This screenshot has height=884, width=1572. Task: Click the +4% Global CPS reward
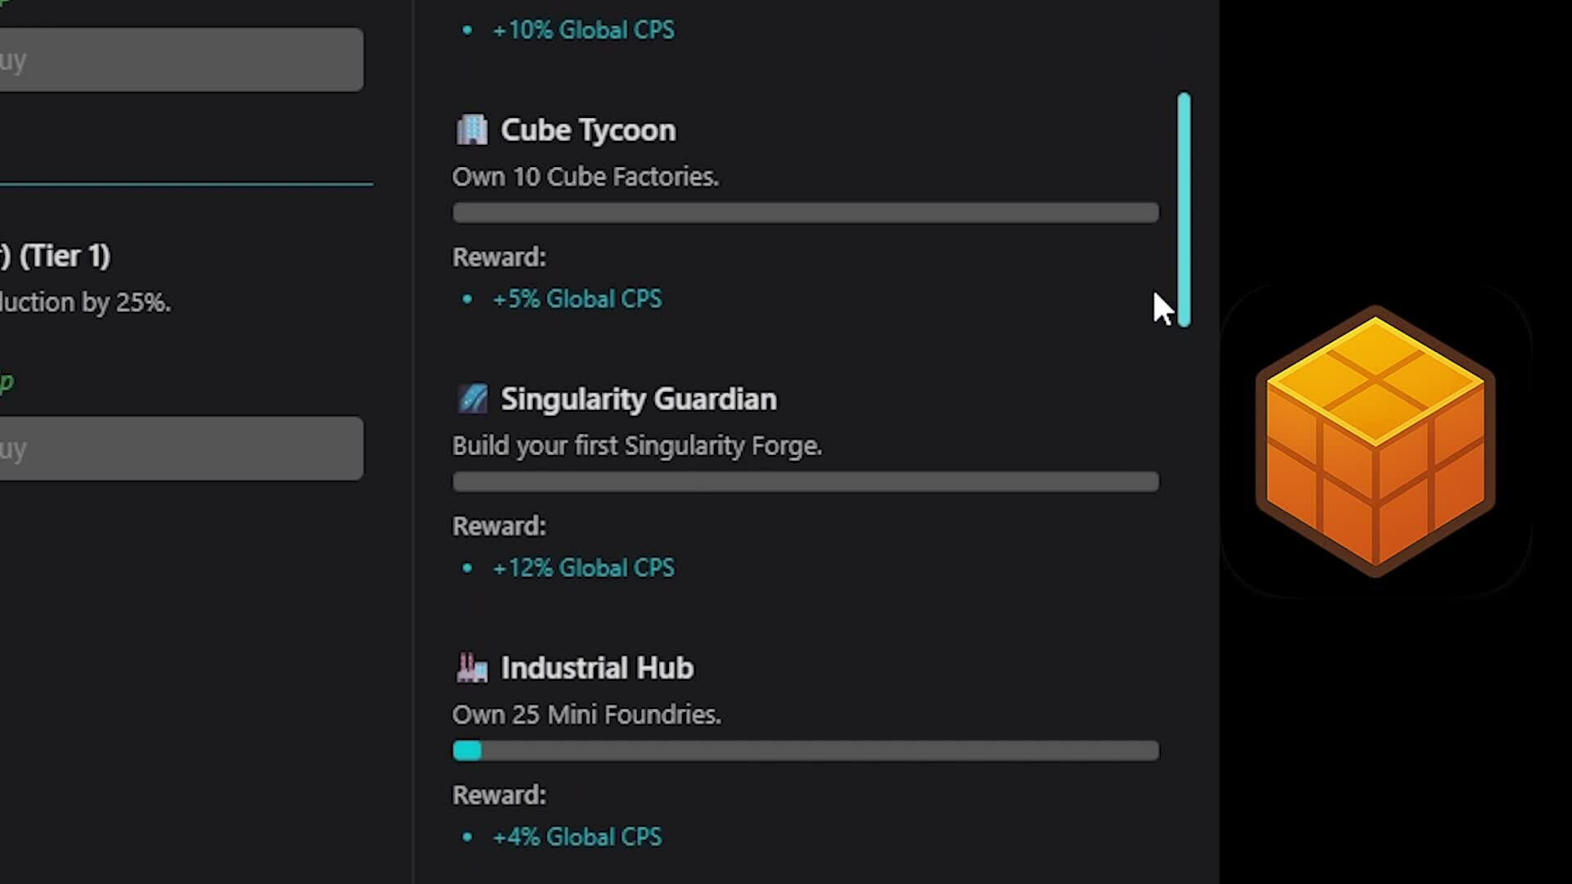point(576,837)
